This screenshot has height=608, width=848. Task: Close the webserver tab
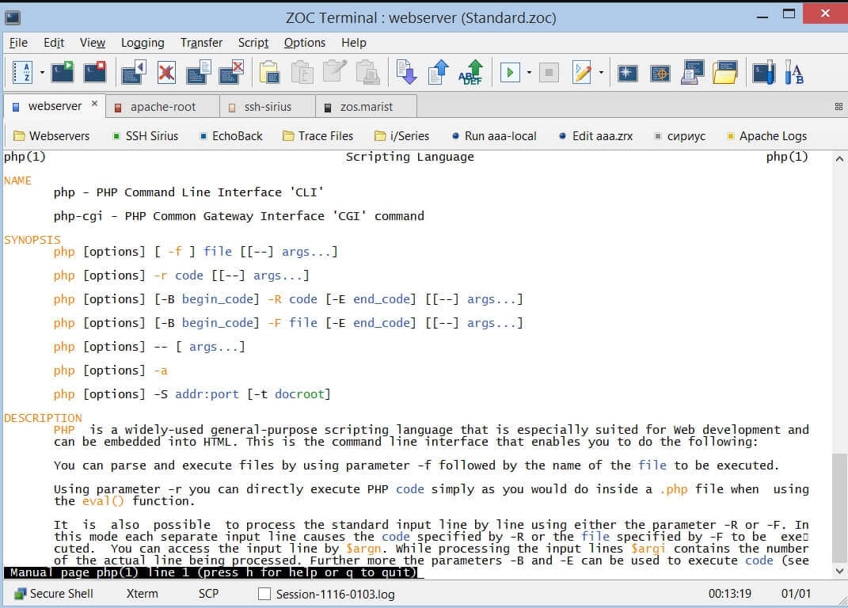pos(95,104)
